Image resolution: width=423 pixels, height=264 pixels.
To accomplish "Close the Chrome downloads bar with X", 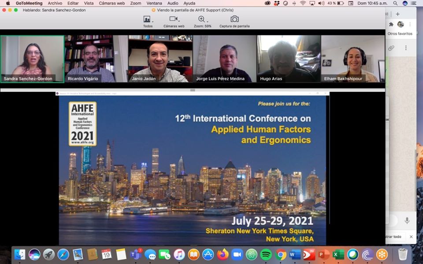I will [411, 237].
